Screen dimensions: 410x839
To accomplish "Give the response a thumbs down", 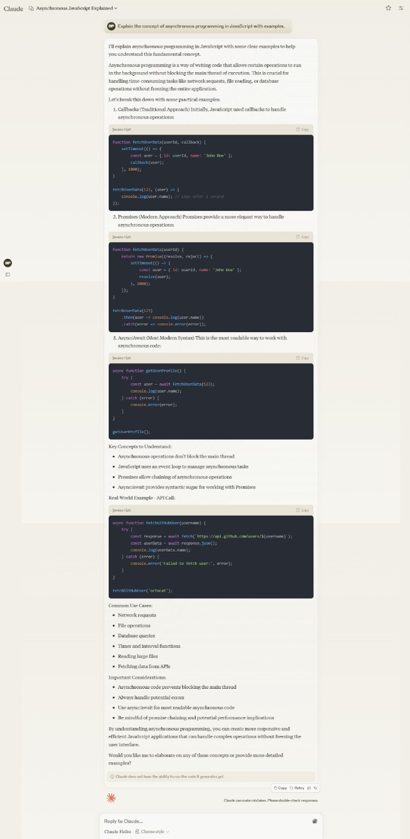I will 316,788.
